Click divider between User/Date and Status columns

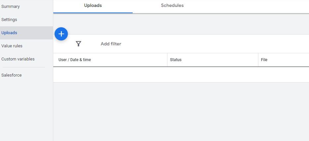167,60
